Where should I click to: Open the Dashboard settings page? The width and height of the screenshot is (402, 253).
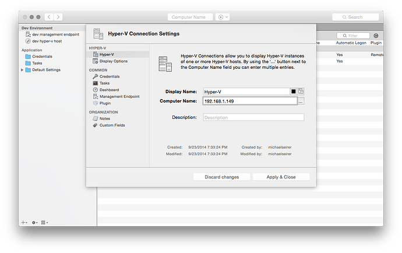(x=108, y=90)
